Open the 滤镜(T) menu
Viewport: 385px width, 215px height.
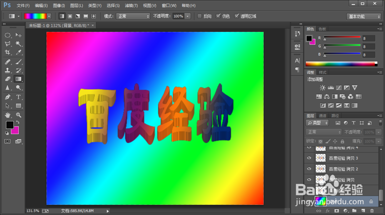click(x=131, y=5)
